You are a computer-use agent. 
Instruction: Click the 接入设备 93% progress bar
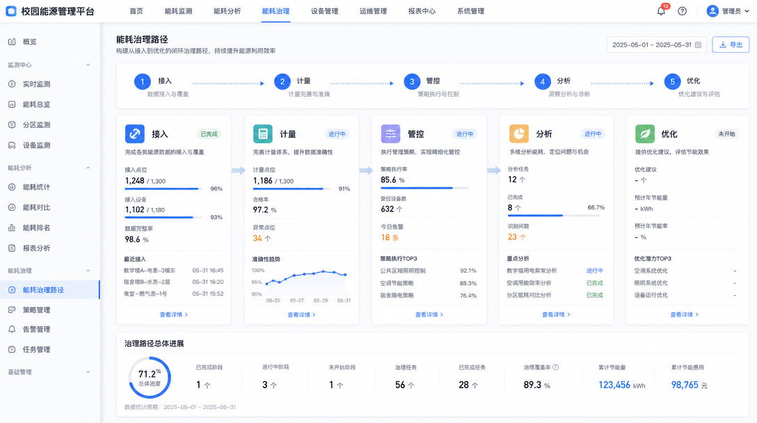click(x=165, y=217)
